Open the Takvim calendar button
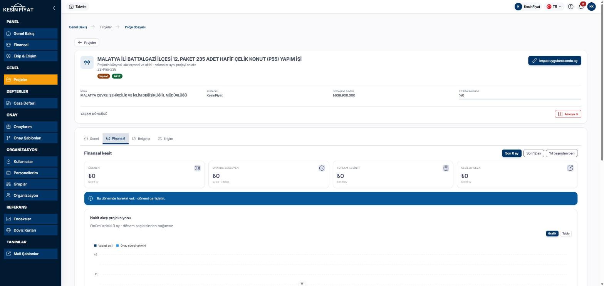Screen dimensions: 604x286 78,7
